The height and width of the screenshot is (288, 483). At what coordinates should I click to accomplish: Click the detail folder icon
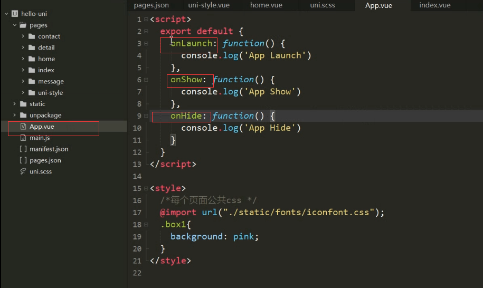pyautogui.click(x=32, y=47)
